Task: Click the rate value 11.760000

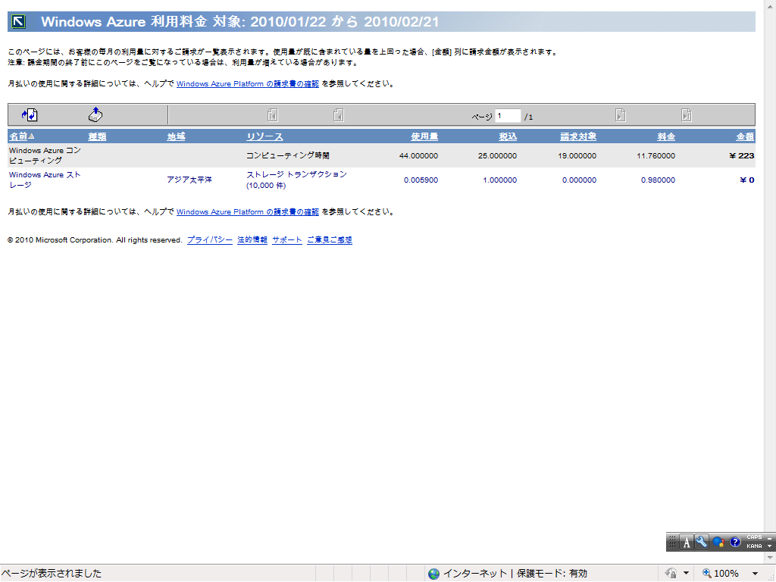Action: click(656, 156)
